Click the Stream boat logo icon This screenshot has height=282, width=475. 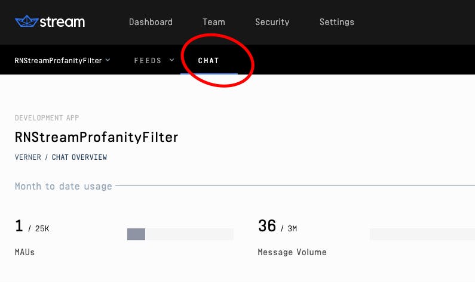(25, 21)
